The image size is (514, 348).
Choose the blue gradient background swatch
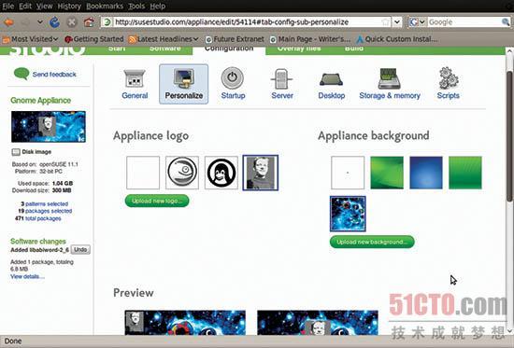point(426,173)
